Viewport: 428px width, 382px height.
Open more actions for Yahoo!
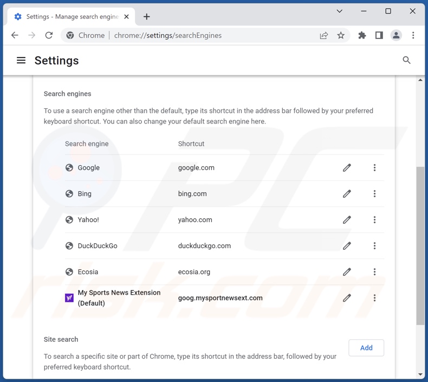pos(374,220)
